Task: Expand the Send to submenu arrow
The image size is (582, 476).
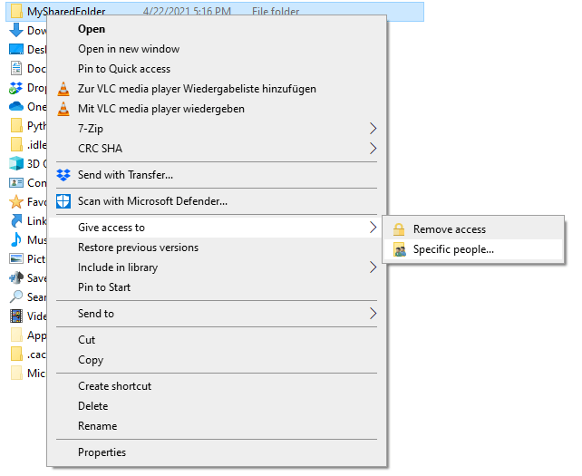Action: point(373,314)
